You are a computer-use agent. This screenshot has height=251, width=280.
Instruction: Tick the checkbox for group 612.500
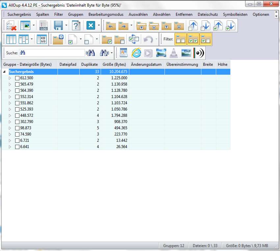(17, 78)
